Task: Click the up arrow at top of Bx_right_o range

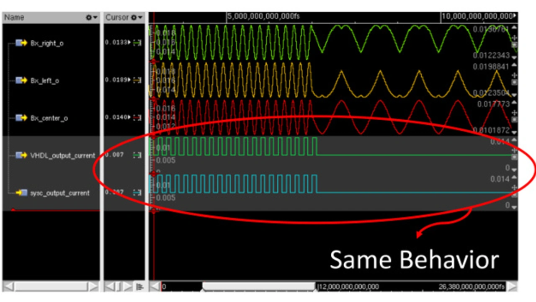Action: pyautogui.click(x=515, y=28)
